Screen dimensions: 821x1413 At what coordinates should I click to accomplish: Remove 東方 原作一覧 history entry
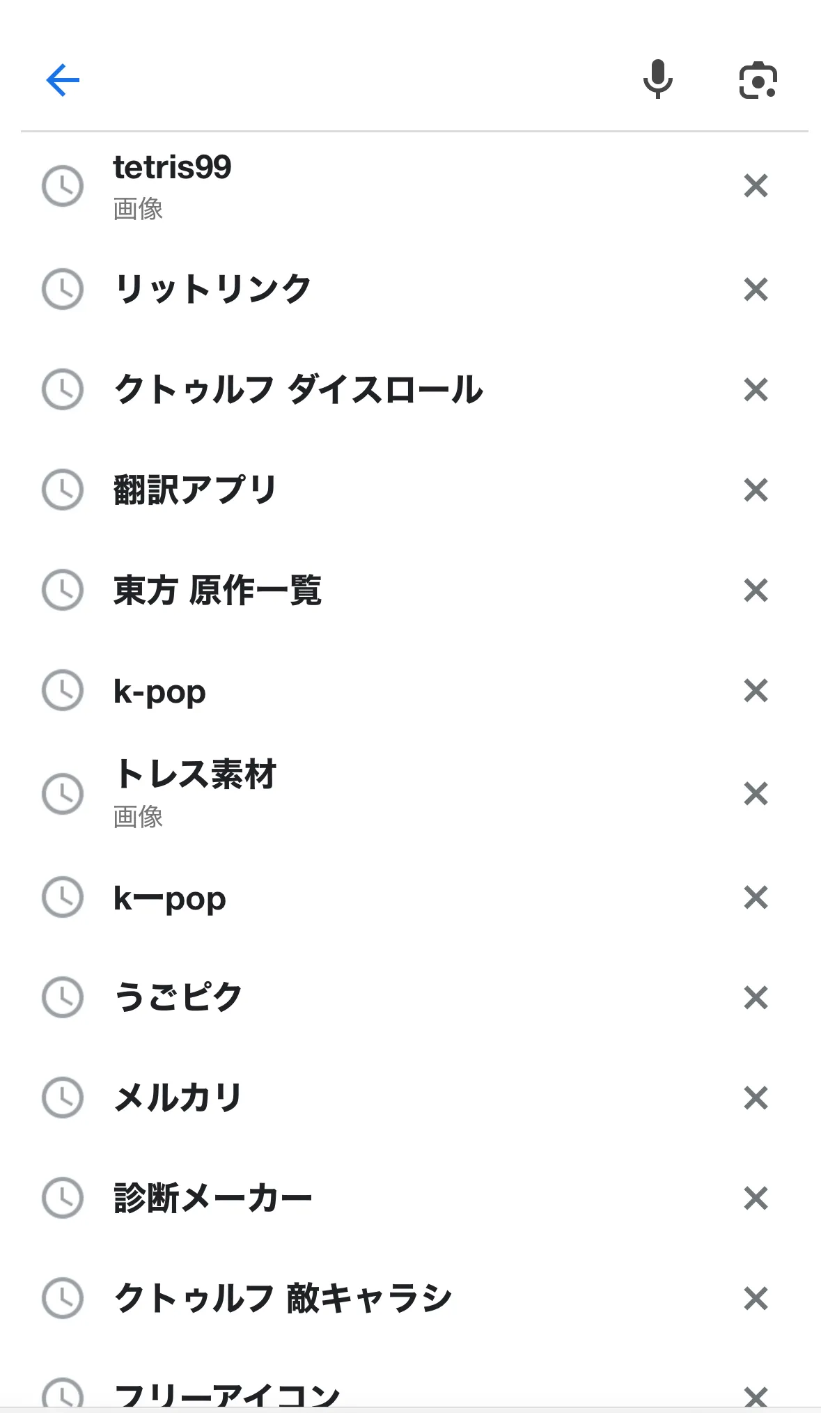coord(756,590)
